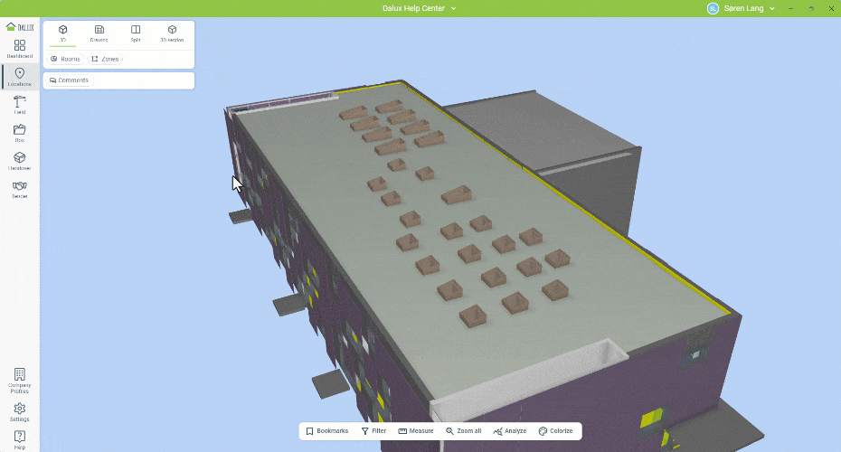The image size is (841, 452).
Task: Open the Søren Lang user menu
Action: pos(742,8)
